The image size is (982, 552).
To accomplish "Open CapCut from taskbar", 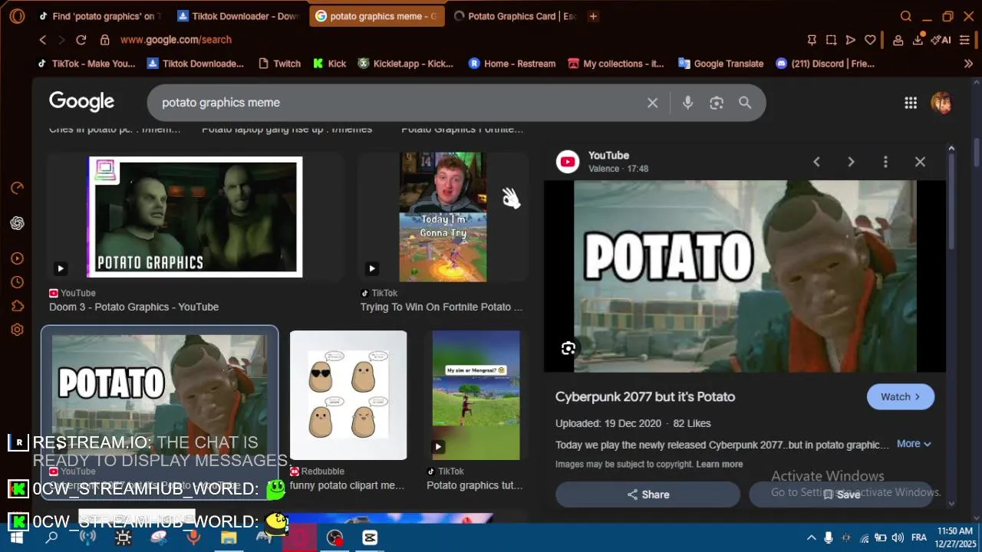I will pyautogui.click(x=370, y=537).
